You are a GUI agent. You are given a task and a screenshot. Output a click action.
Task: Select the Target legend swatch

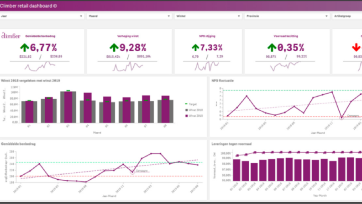pos(186,104)
